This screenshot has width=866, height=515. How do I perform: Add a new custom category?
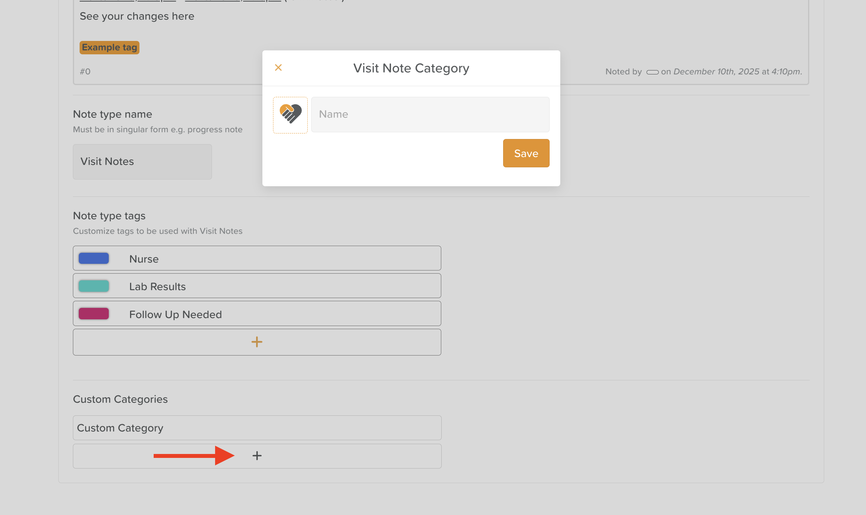coord(257,456)
